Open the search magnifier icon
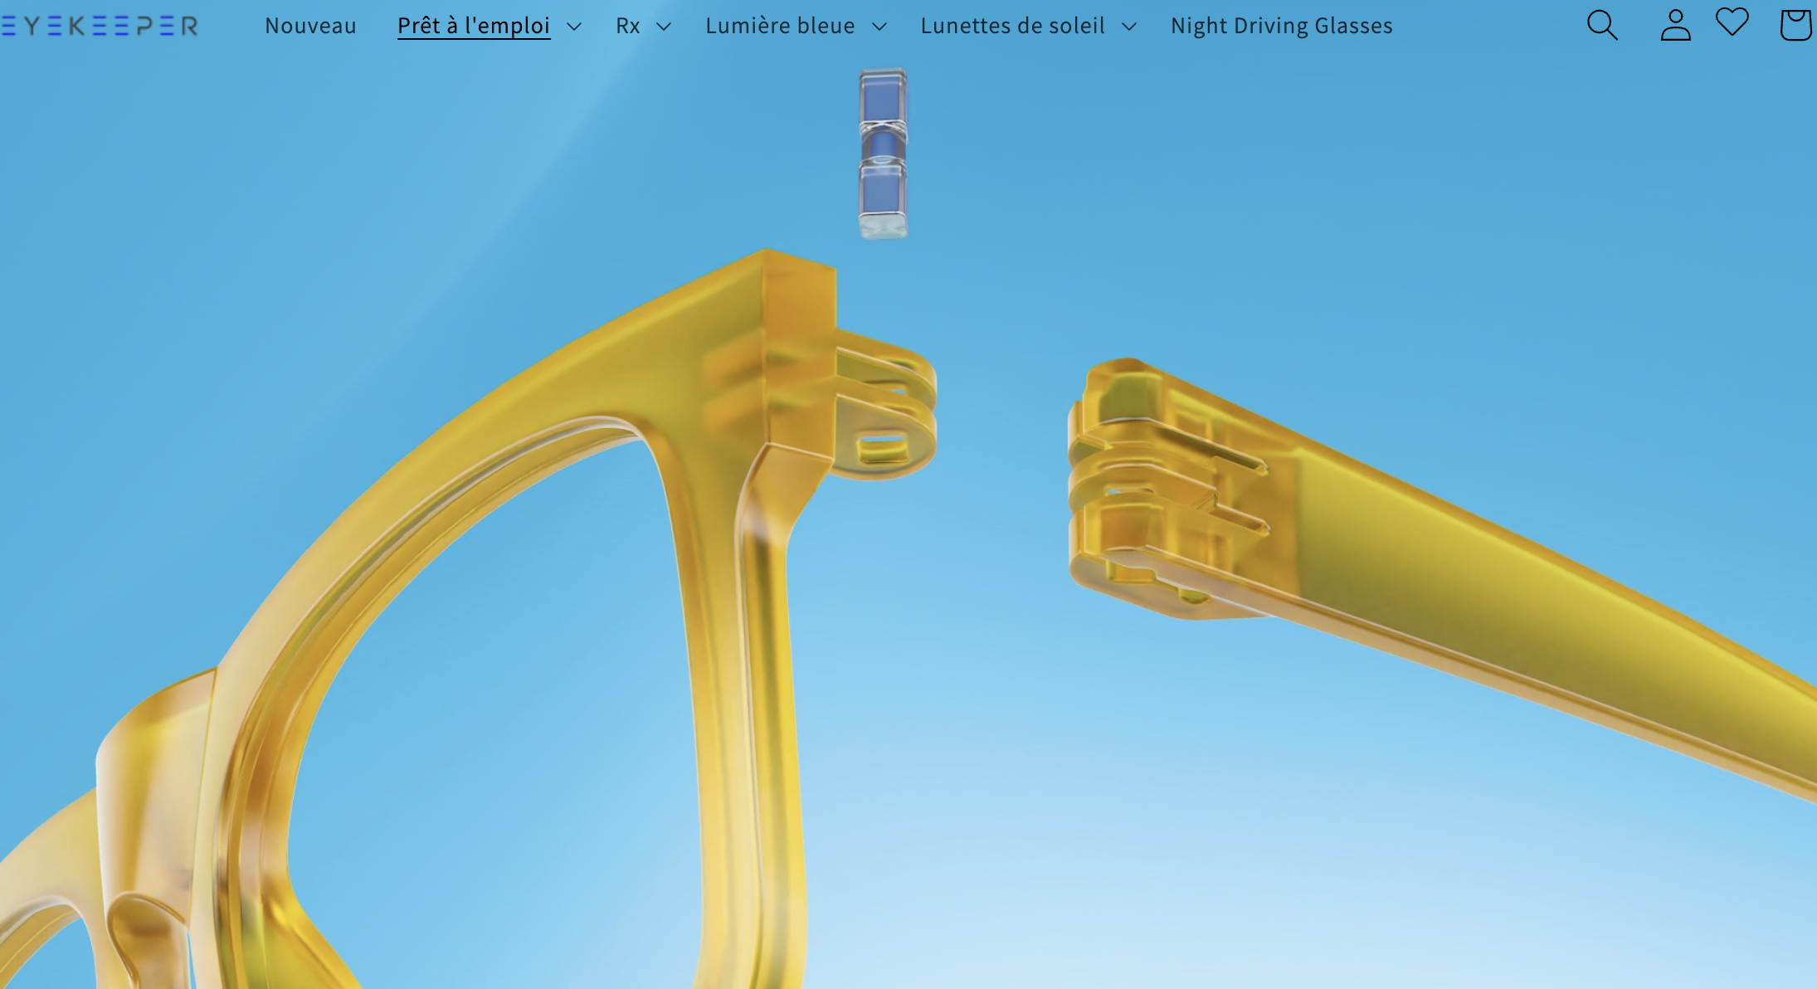1817x989 pixels. (x=1602, y=25)
